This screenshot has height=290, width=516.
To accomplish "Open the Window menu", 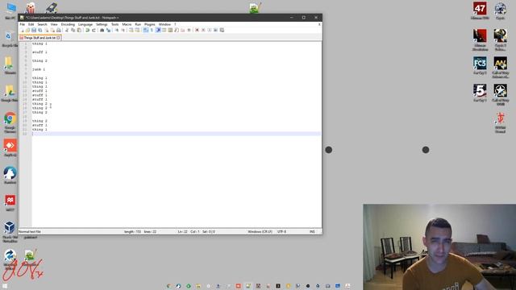I will [x=164, y=24].
